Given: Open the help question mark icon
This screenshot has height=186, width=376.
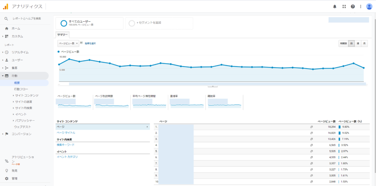Looking at the screenshot, I should (353, 7).
